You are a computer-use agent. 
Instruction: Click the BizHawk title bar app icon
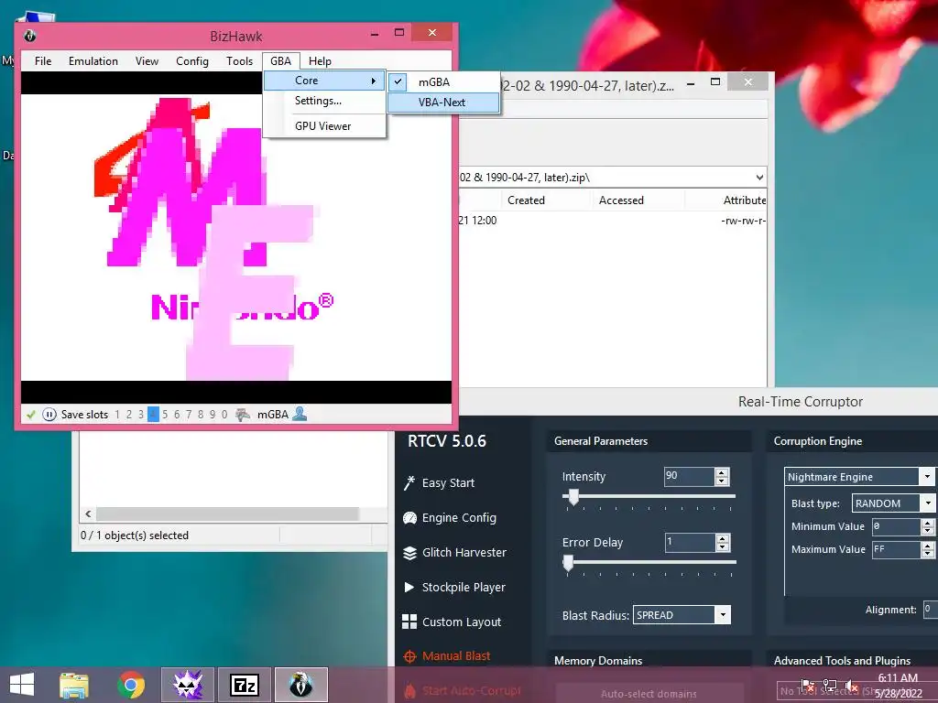pyautogui.click(x=30, y=36)
